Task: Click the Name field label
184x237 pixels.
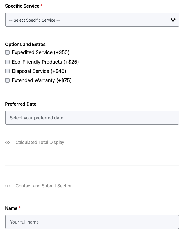Action: tap(11, 208)
